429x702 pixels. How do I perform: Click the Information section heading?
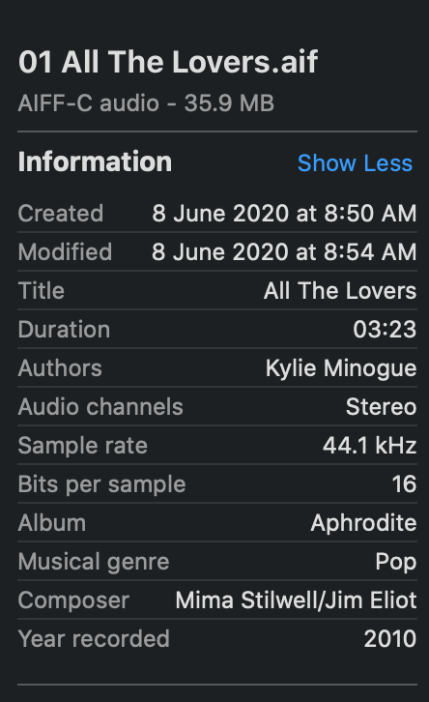click(95, 161)
